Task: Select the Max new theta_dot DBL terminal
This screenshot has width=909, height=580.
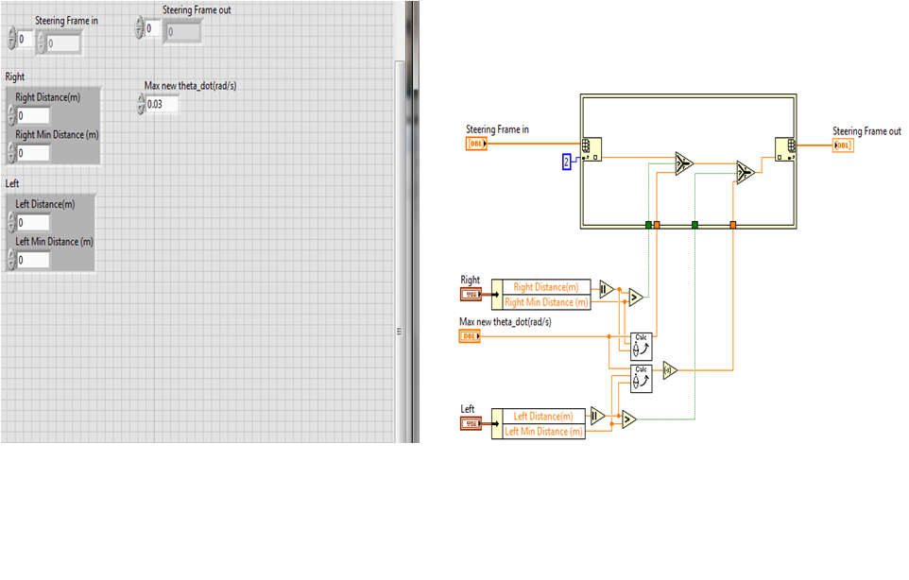Action: pos(470,335)
